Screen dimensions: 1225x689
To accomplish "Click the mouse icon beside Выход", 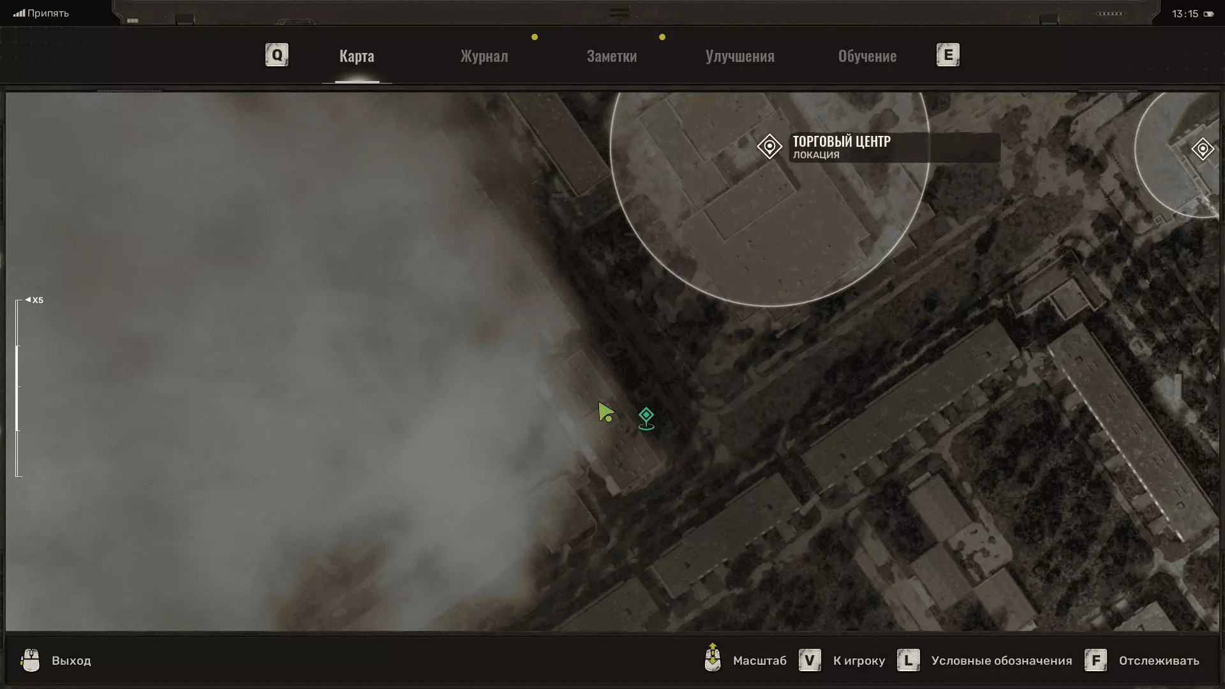I will click(x=31, y=660).
